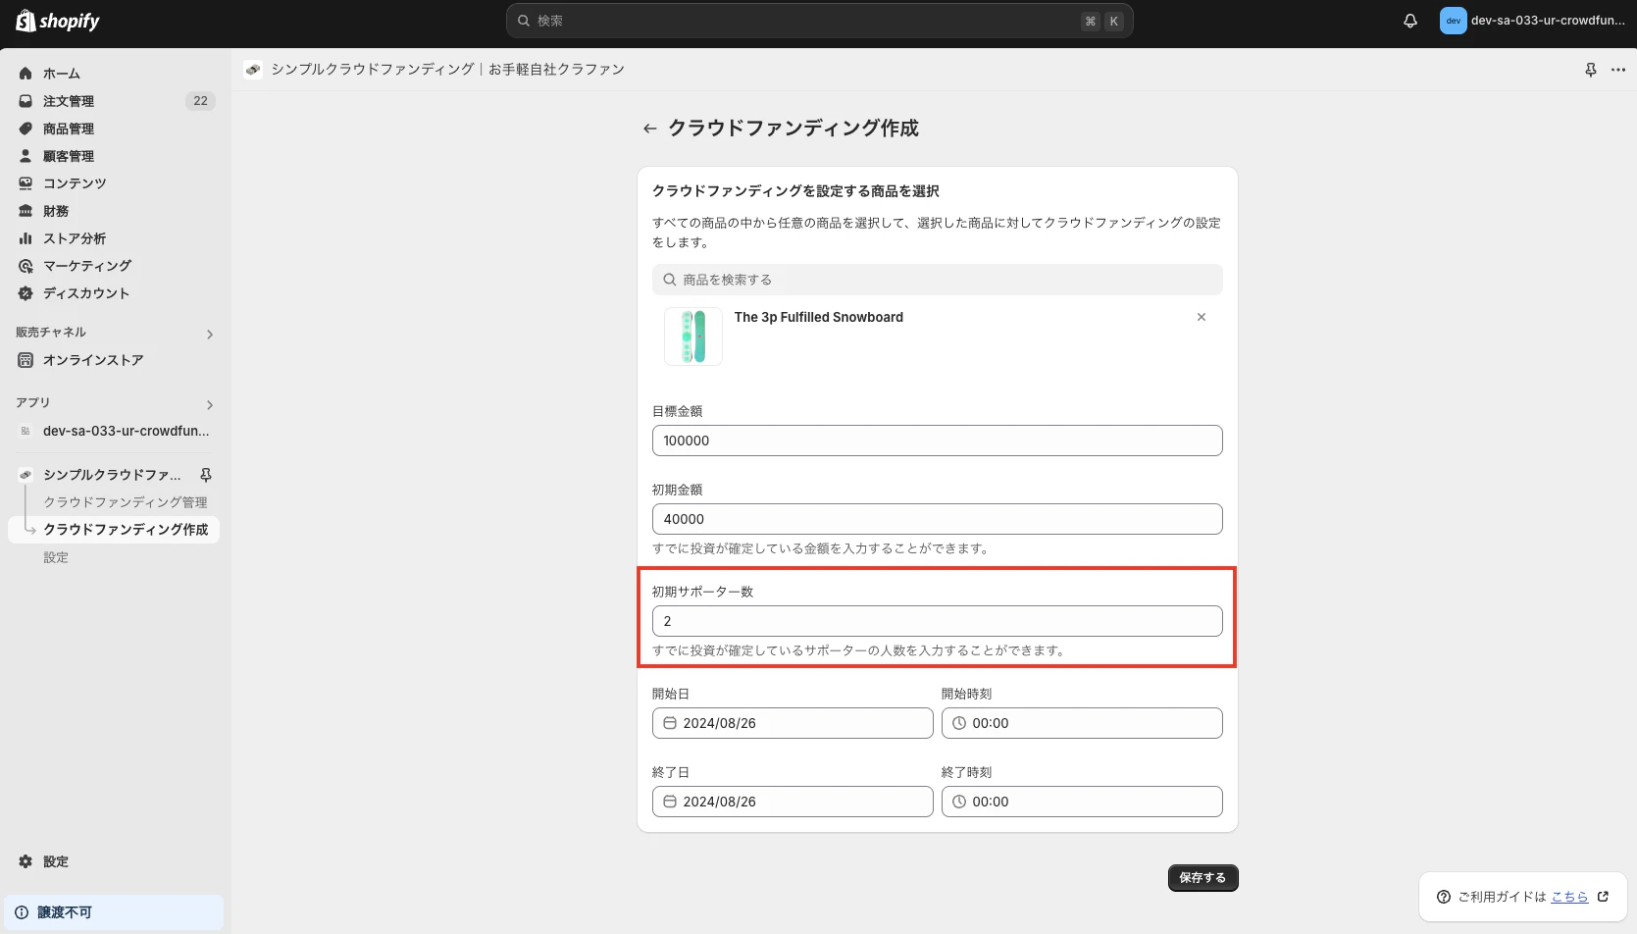This screenshot has height=934, width=1637.
Task: Open the こちら usage guide link
Action: pyautogui.click(x=1569, y=896)
